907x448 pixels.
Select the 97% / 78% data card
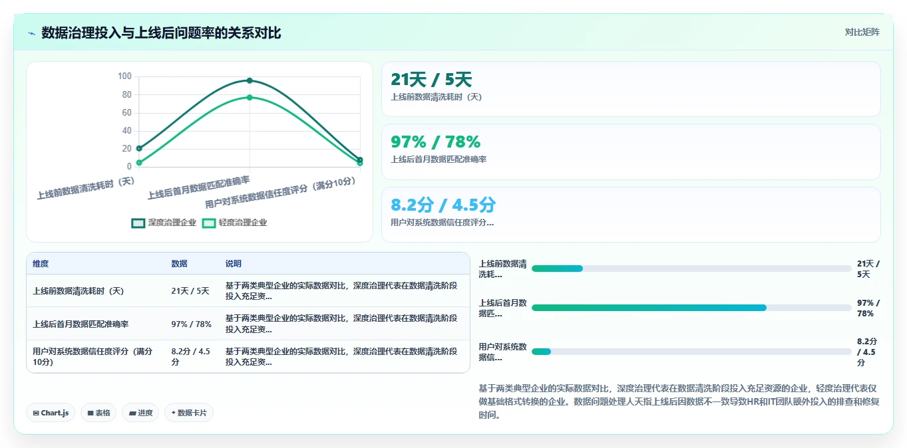[631, 152]
